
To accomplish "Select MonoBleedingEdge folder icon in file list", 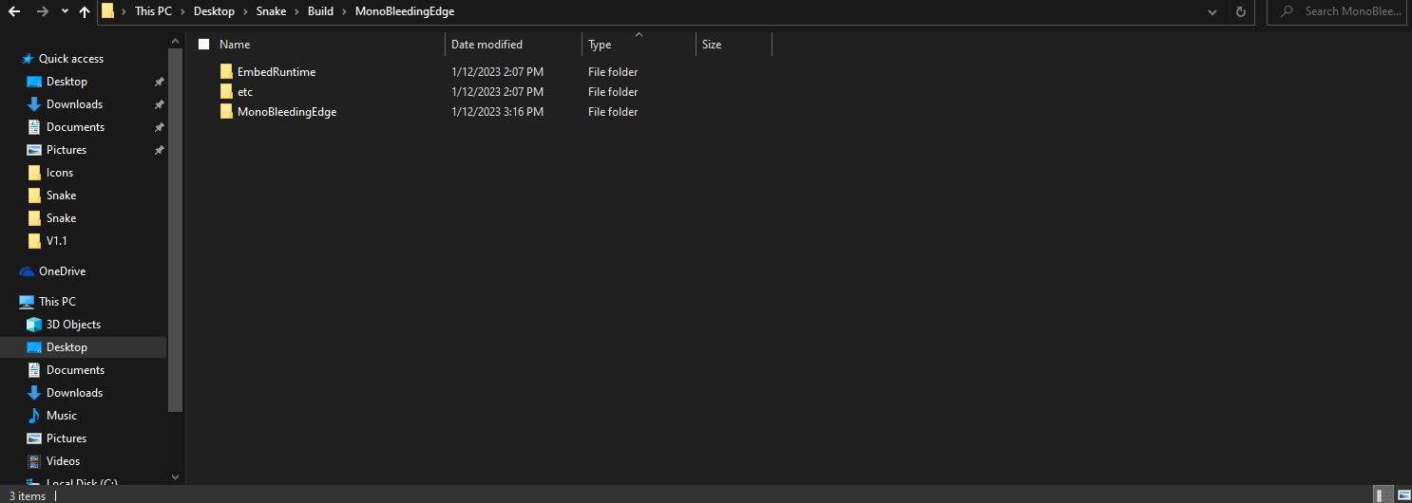I will point(226,111).
